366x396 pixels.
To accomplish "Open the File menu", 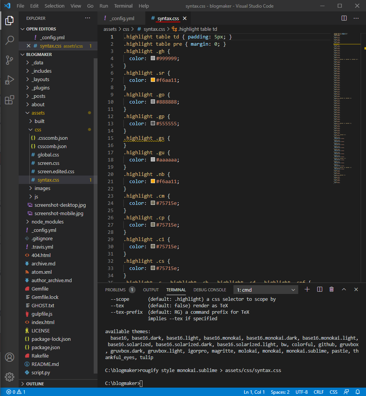I will 21,6.
